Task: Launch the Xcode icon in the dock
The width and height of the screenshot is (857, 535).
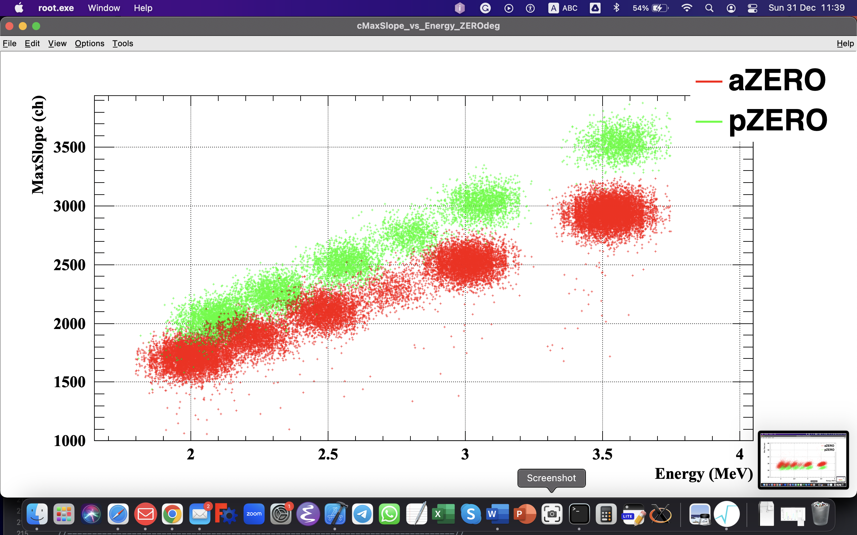Action: (x=335, y=514)
